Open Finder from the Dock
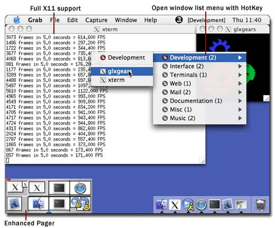Image resolution: width=275 pixels, height=228 pixels. tap(161, 205)
